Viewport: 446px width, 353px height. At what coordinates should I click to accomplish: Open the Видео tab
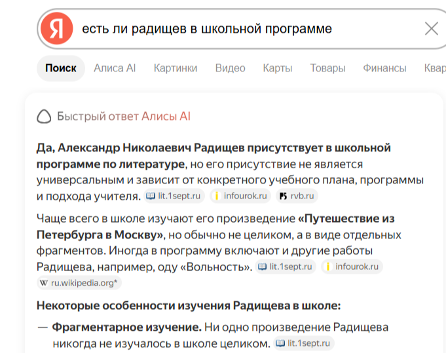pyautogui.click(x=230, y=68)
